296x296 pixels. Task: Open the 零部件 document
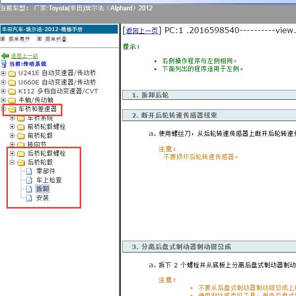click(x=46, y=171)
